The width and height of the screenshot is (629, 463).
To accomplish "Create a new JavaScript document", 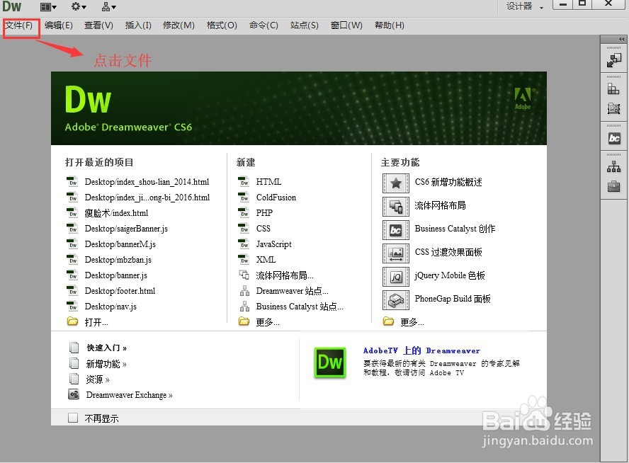I will point(273,244).
